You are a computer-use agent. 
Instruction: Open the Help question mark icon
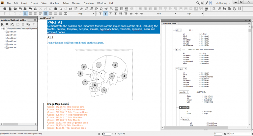pos(5,9)
